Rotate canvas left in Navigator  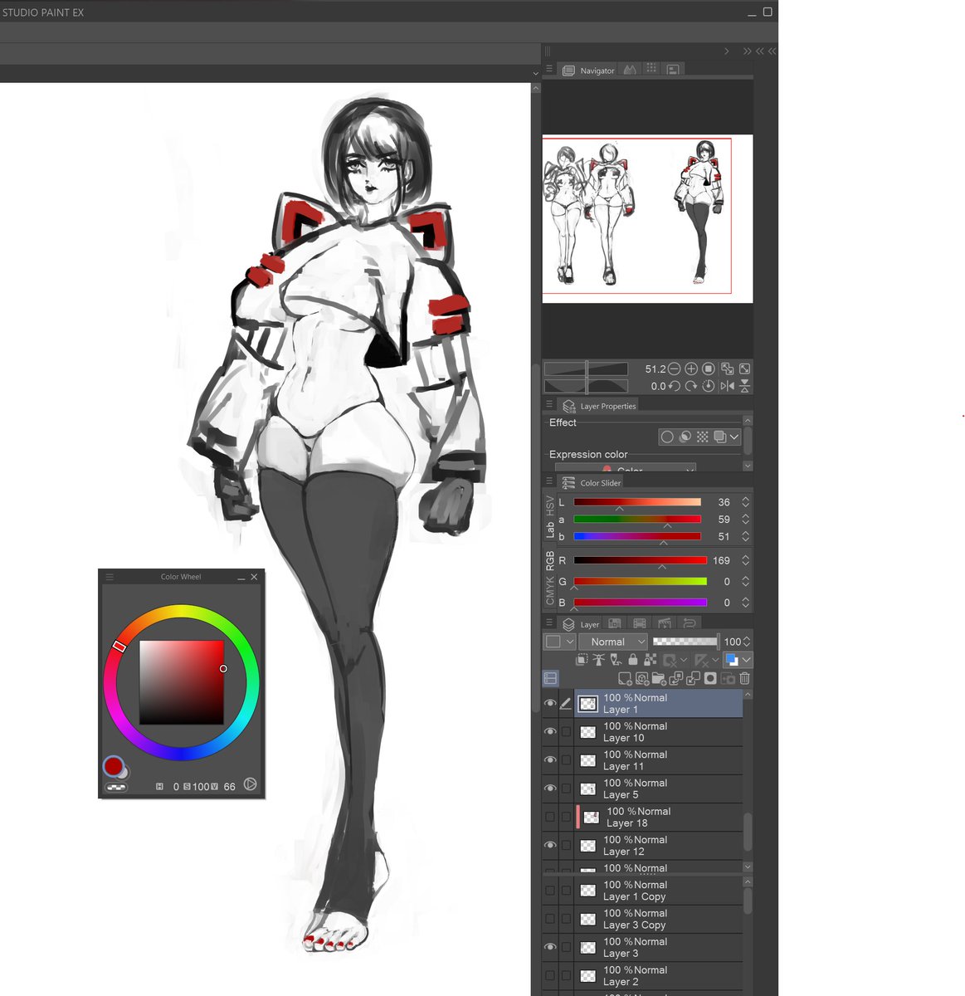674,386
